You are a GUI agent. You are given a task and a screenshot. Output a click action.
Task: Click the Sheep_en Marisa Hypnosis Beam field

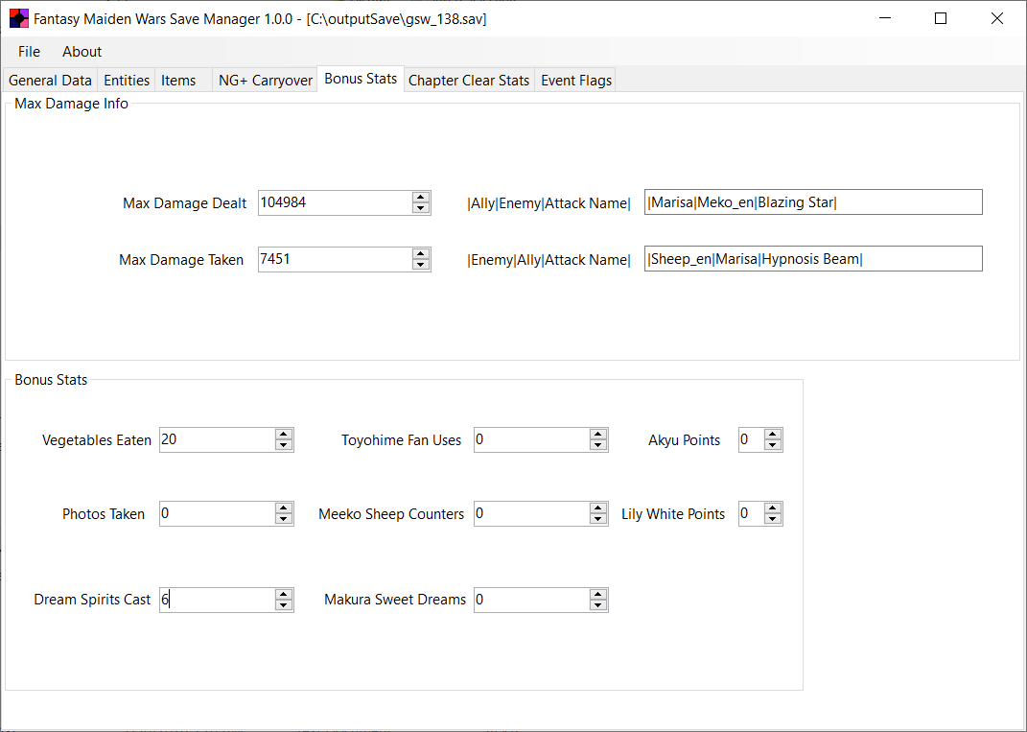(813, 258)
